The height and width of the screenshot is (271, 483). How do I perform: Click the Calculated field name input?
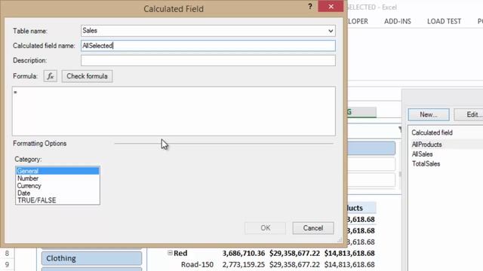(x=208, y=46)
